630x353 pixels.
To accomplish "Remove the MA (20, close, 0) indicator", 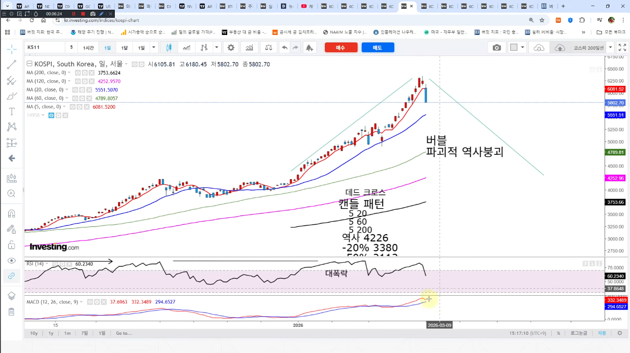I will tap(88, 90).
